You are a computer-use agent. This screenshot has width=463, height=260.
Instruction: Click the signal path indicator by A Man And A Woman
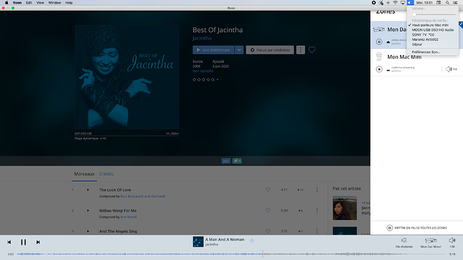[252, 241]
